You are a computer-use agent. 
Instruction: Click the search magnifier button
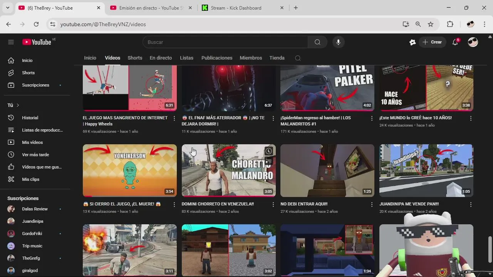pos(317,42)
